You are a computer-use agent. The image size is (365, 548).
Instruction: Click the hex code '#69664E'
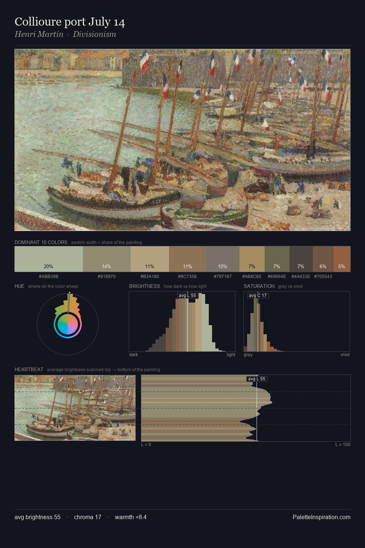277,277
